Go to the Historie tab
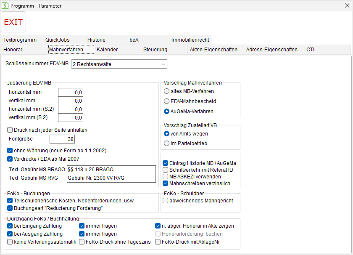The image size is (353, 255). [106, 40]
